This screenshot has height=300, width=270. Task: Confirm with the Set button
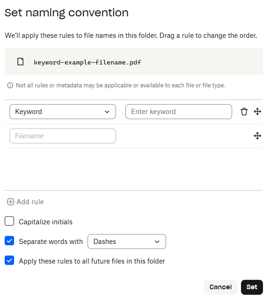click(252, 287)
